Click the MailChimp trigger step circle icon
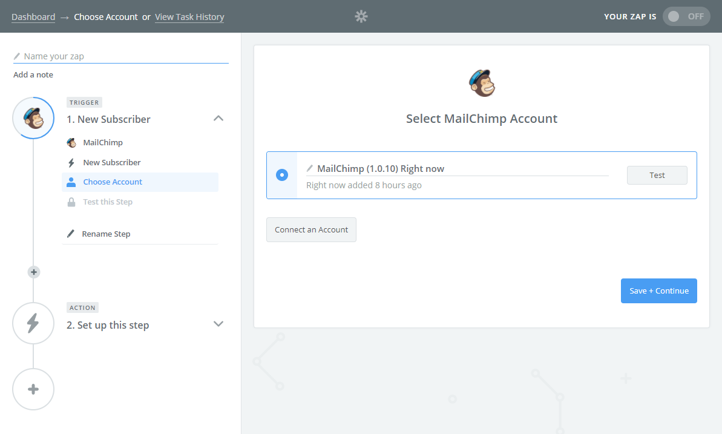Viewport: 722px width, 434px height. tap(33, 118)
